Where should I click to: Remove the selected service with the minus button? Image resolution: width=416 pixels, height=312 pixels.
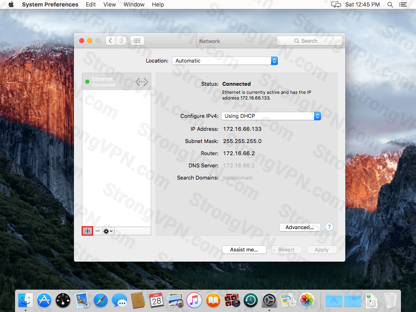(x=97, y=231)
